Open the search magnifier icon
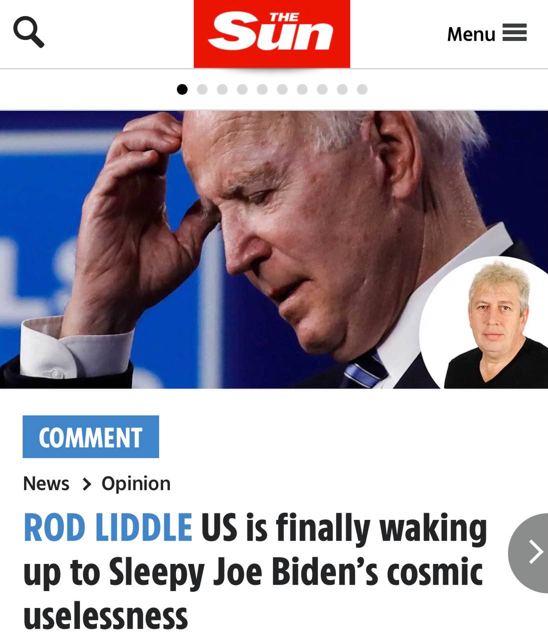 tap(28, 32)
